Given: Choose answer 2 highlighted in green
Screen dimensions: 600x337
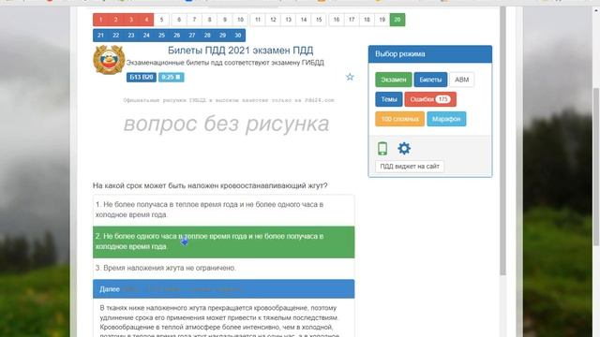Looking at the screenshot, I should [223, 242].
